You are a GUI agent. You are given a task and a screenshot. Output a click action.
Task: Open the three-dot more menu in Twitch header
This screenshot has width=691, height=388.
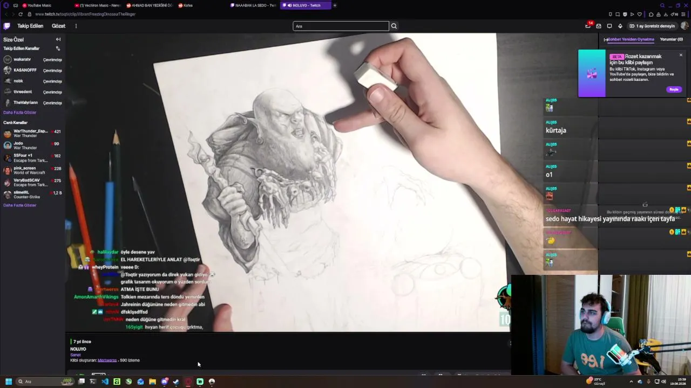[x=76, y=26]
